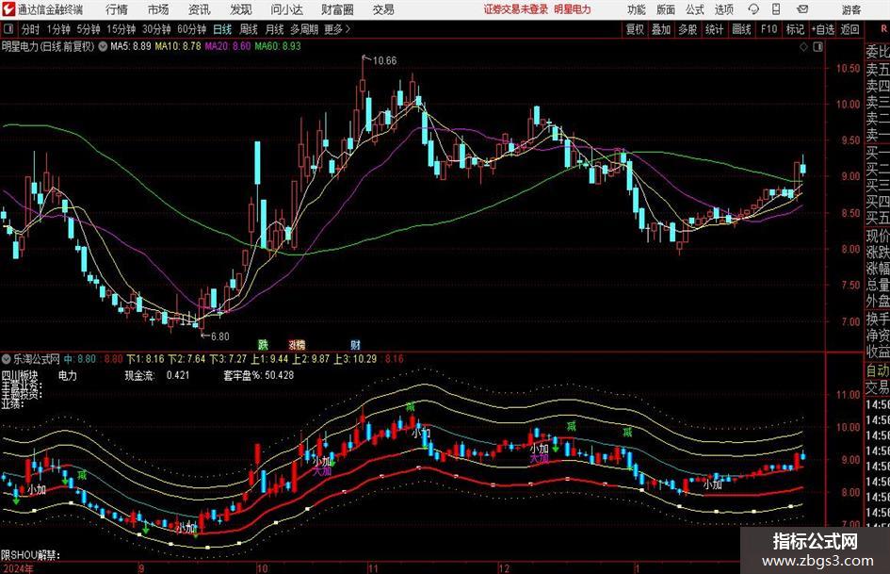Click the 跌 marker below the chart
The width and height of the screenshot is (890, 574).
263,344
